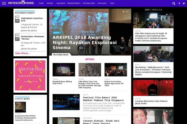Open Film-film Indonesia Singapore Festival thumbnail

(153, 20)
